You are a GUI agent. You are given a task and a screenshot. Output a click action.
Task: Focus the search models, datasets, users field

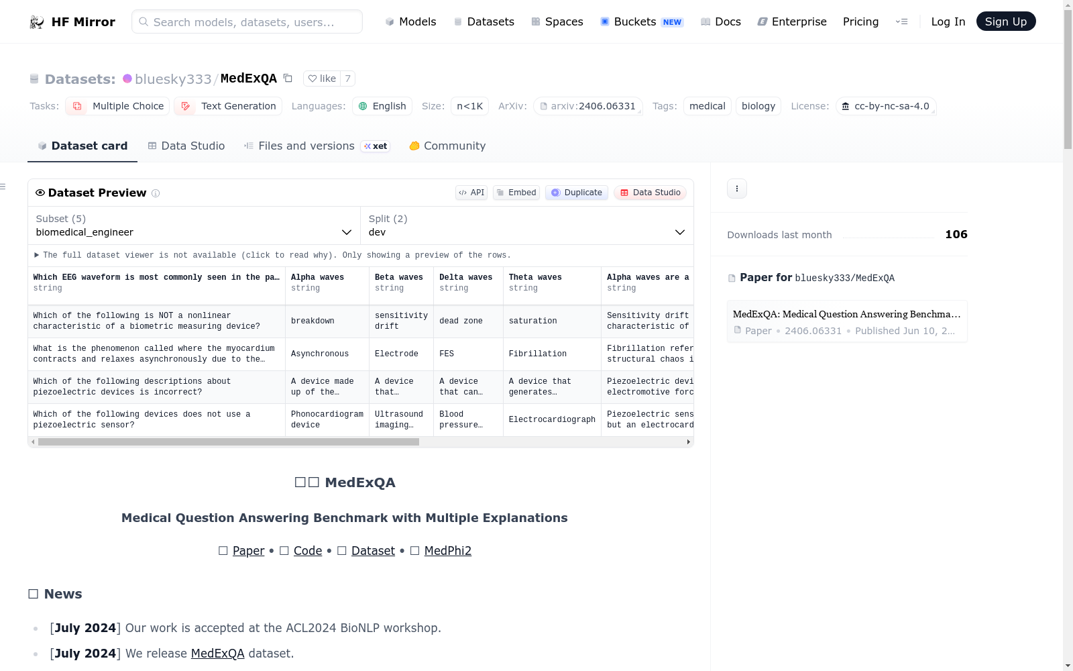[x=247, y=21]
